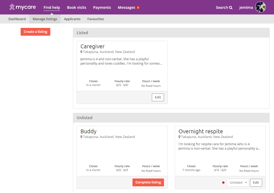Click Complete listing for Buddy
This screenshot has width=274, height=193.
[148, 182]
